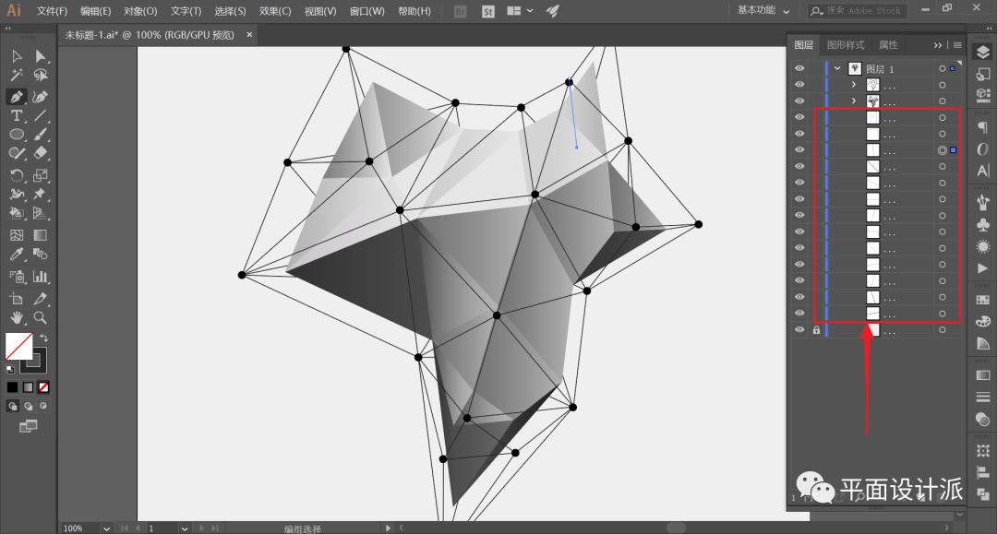Click the Ellipse shape tool

coord(17,135)
